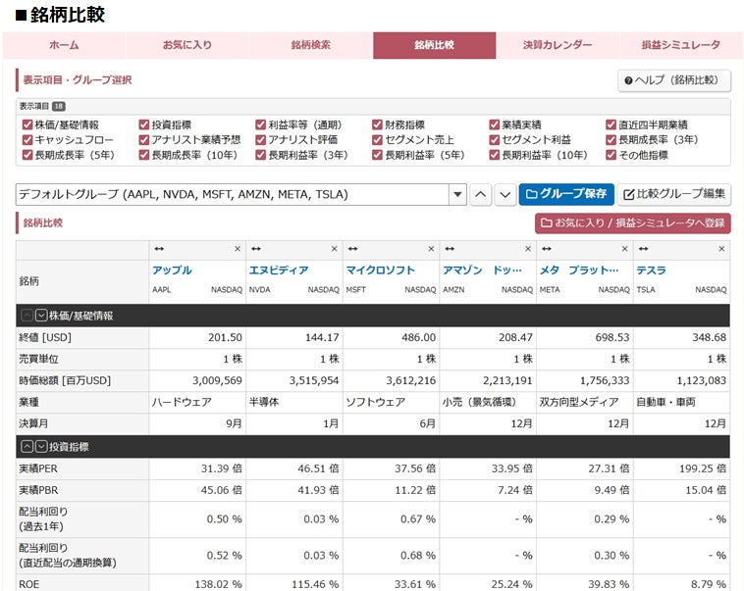The image size is (744, 591).
Task: Uncheck 直近四半期業績 checkbox
Action: pos(611,124)
